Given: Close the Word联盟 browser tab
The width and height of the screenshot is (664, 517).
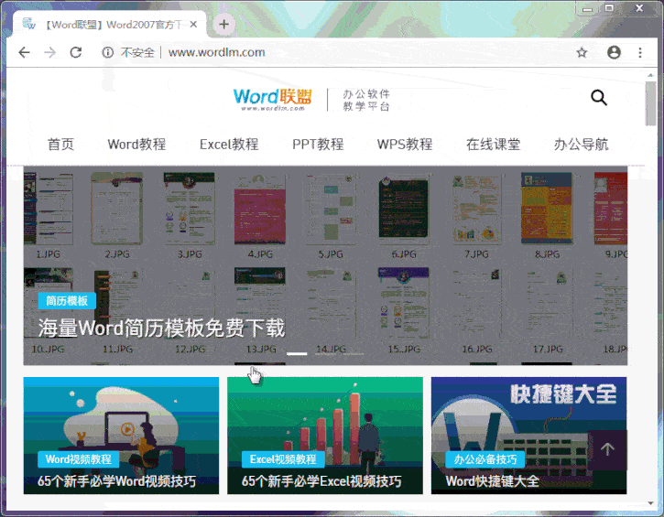Looking at the screenshot, I should click(193, 25).
